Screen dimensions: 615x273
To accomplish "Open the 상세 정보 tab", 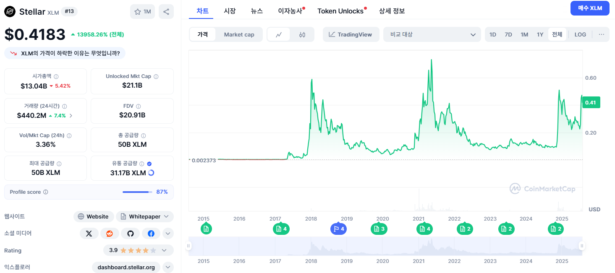I will click(x=392, y=11).
